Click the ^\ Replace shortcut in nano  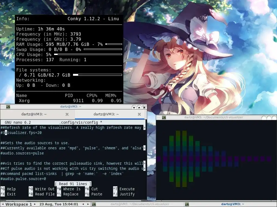pos(68,194)
